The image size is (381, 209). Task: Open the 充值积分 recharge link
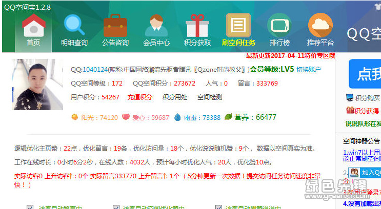[x=139, y=97]
